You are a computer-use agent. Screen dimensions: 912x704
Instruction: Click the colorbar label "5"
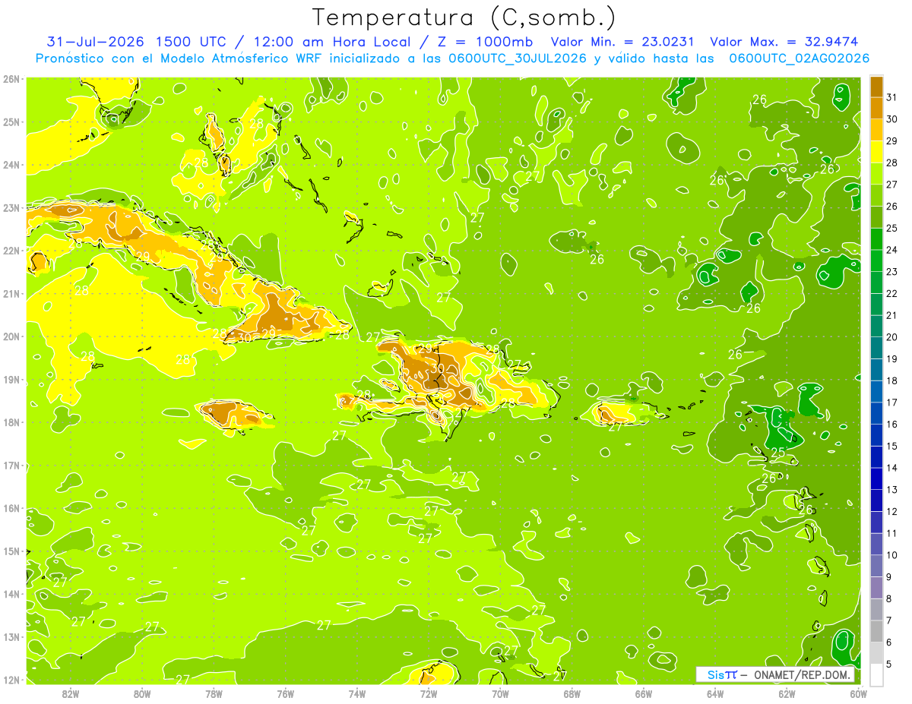[889, 665]
